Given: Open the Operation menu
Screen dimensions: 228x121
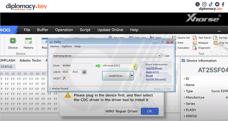Looking at the screenshot, I should (64, 30).
